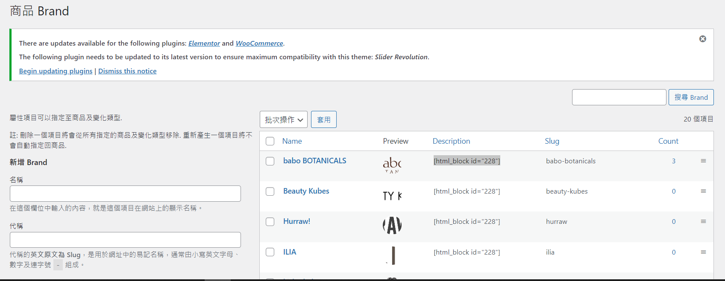This screenshot has width=725, height=281.
Task: Focus the brand search input field
Action: click(619, 97)
